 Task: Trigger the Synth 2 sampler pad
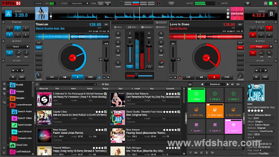point(215,126)
